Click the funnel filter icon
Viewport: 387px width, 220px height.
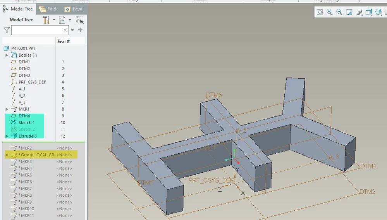(7, 30)
